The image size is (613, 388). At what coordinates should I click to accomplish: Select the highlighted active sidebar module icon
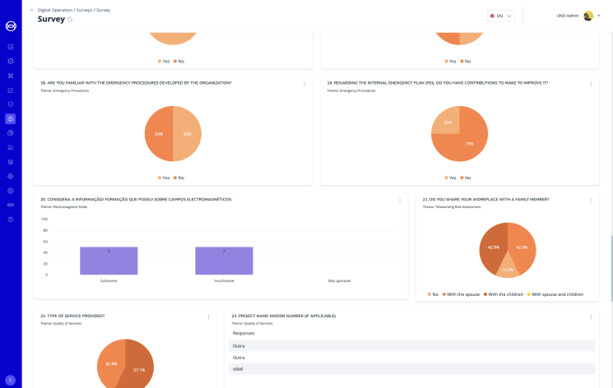(x=11, y=118)
